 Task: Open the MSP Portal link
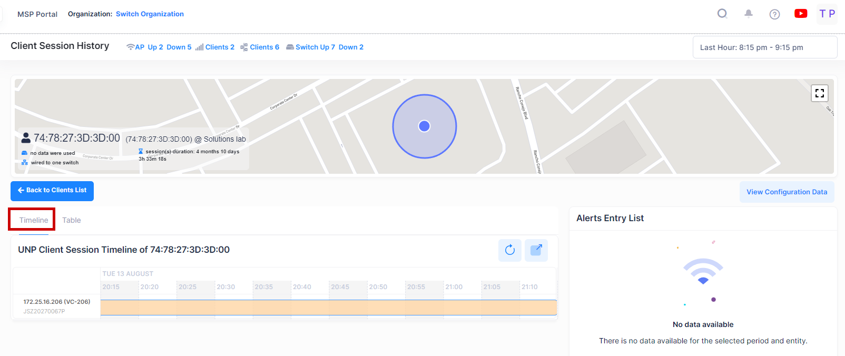37,14
